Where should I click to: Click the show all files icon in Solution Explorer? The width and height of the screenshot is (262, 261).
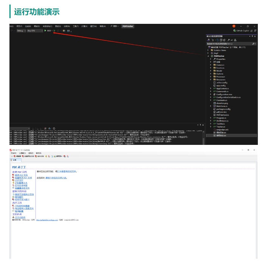tap(224, 40)
